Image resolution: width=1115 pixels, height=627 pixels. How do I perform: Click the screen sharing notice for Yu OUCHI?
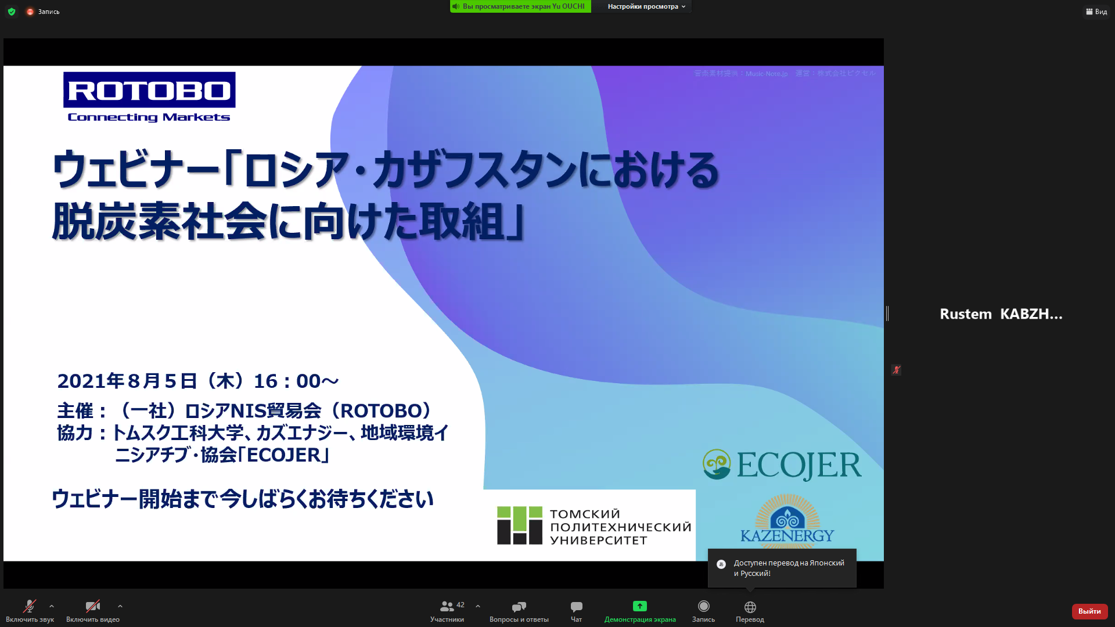pyautogui.click(x=520, y=6)
